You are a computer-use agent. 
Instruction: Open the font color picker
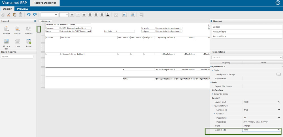pos(108,15)
